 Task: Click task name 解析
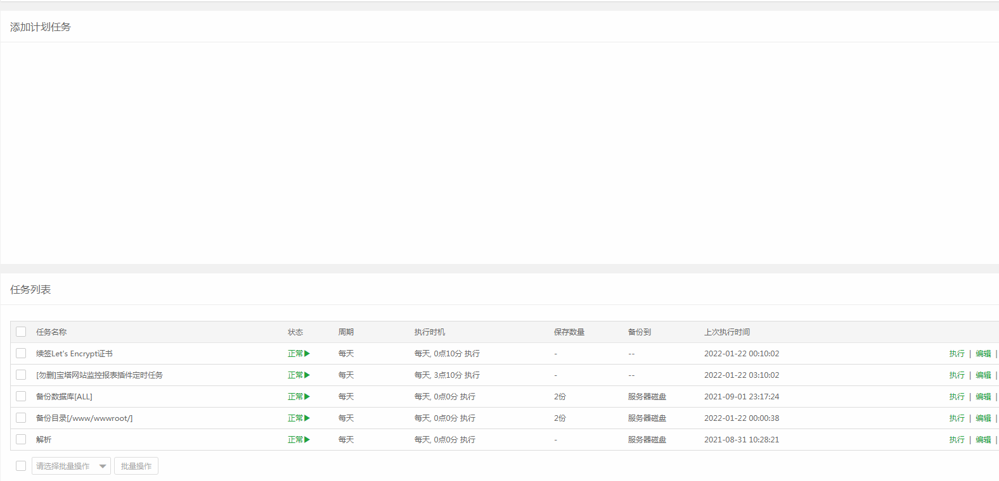[44, 440]
